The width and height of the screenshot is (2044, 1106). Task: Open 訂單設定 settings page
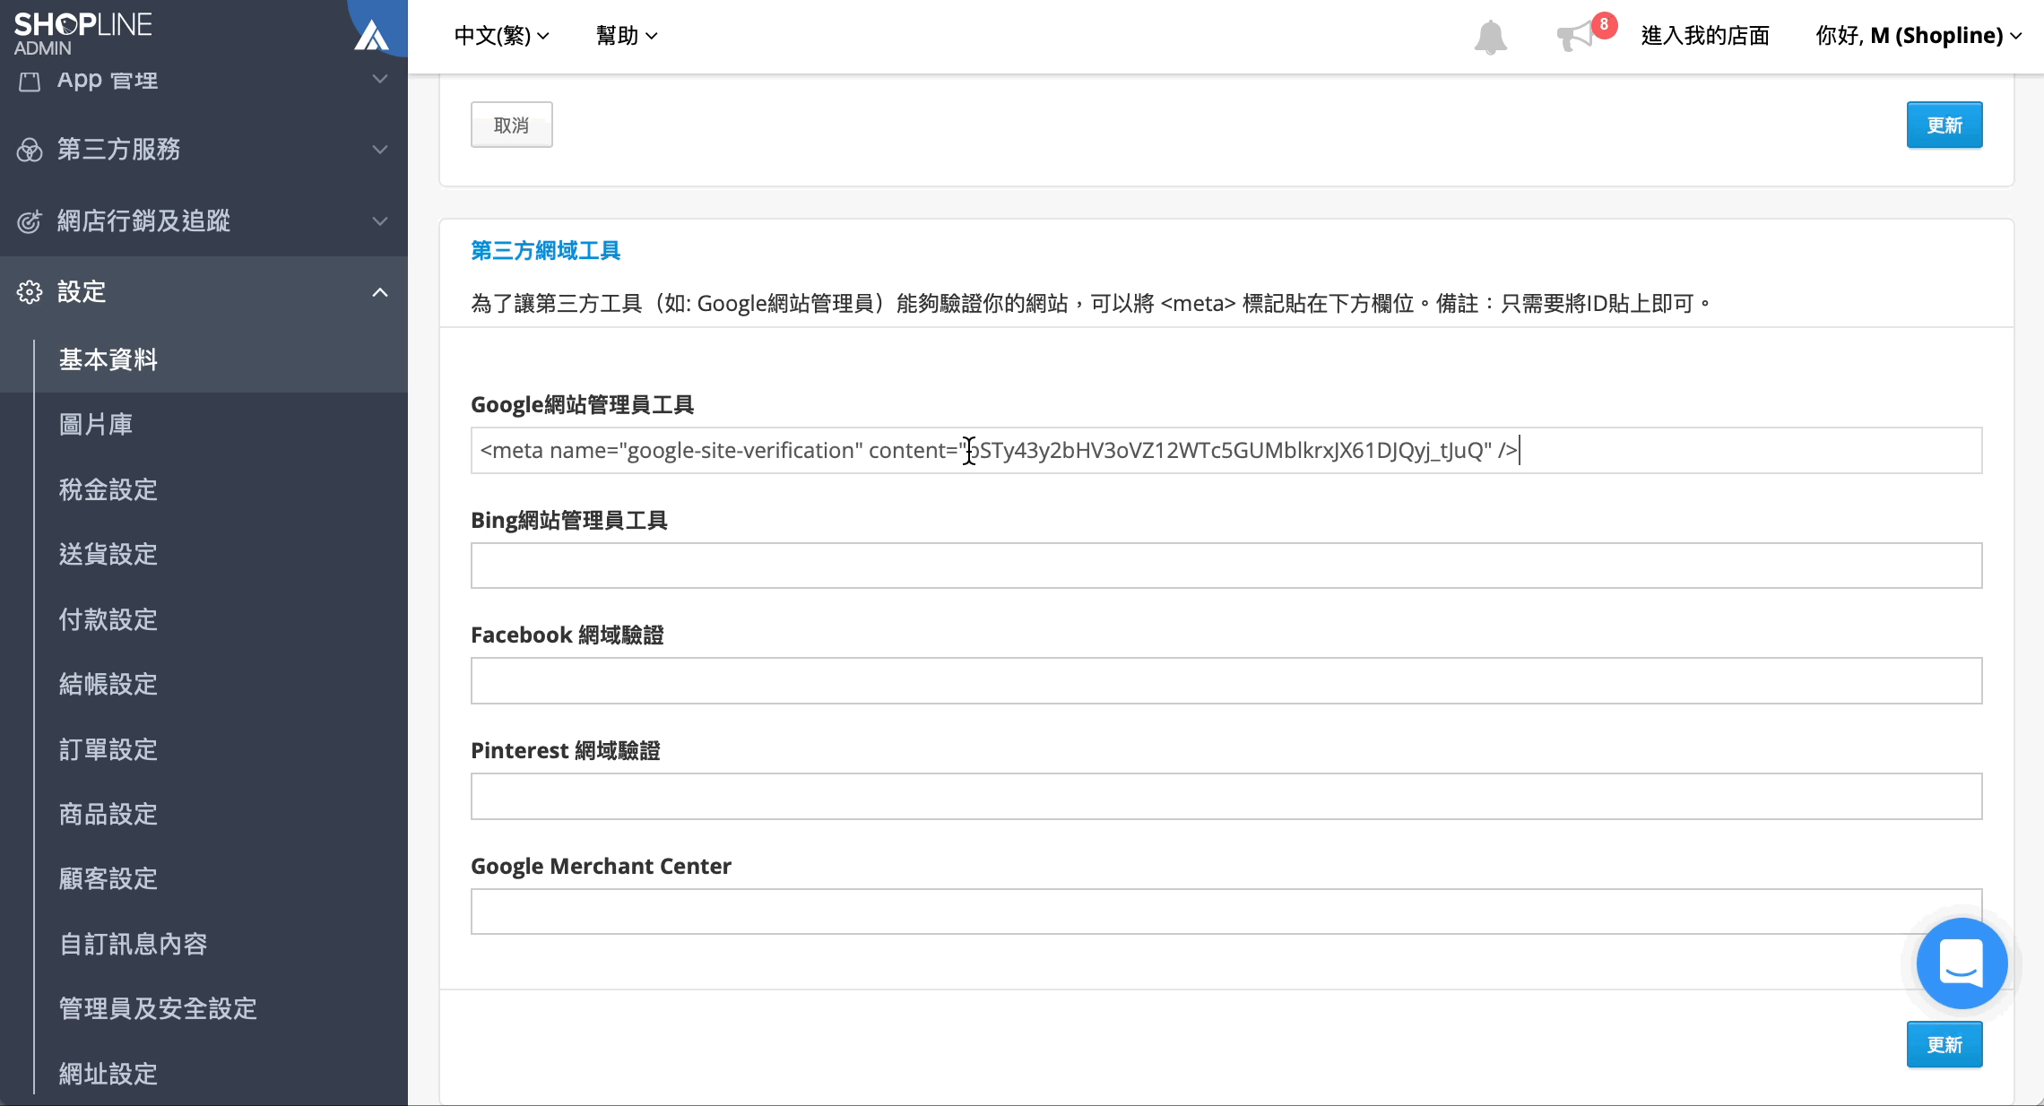click(108, 749)
